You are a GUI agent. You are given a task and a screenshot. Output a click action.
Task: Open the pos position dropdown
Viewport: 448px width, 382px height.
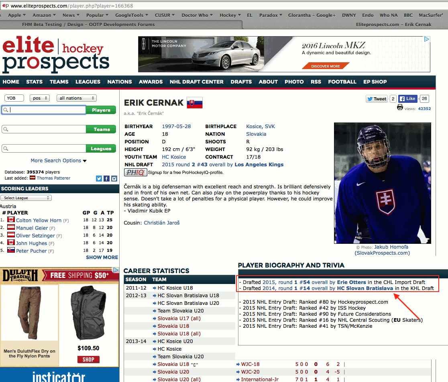40,98
